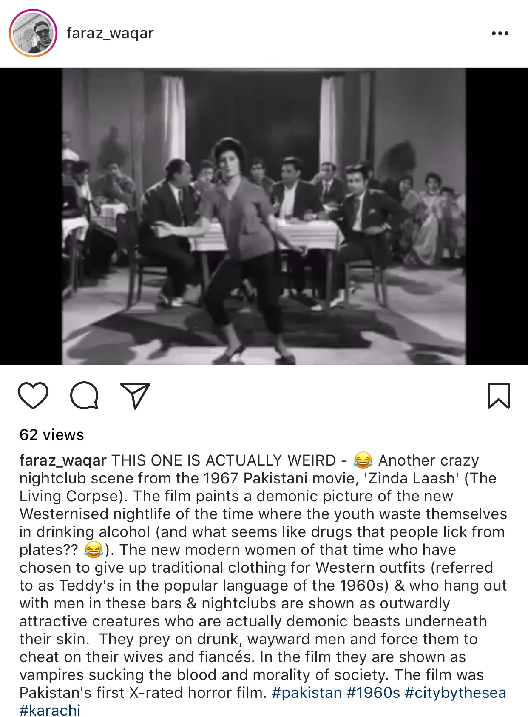Open comments via speech bubble icon
This screenshot has height=717, width=528.
85,396
